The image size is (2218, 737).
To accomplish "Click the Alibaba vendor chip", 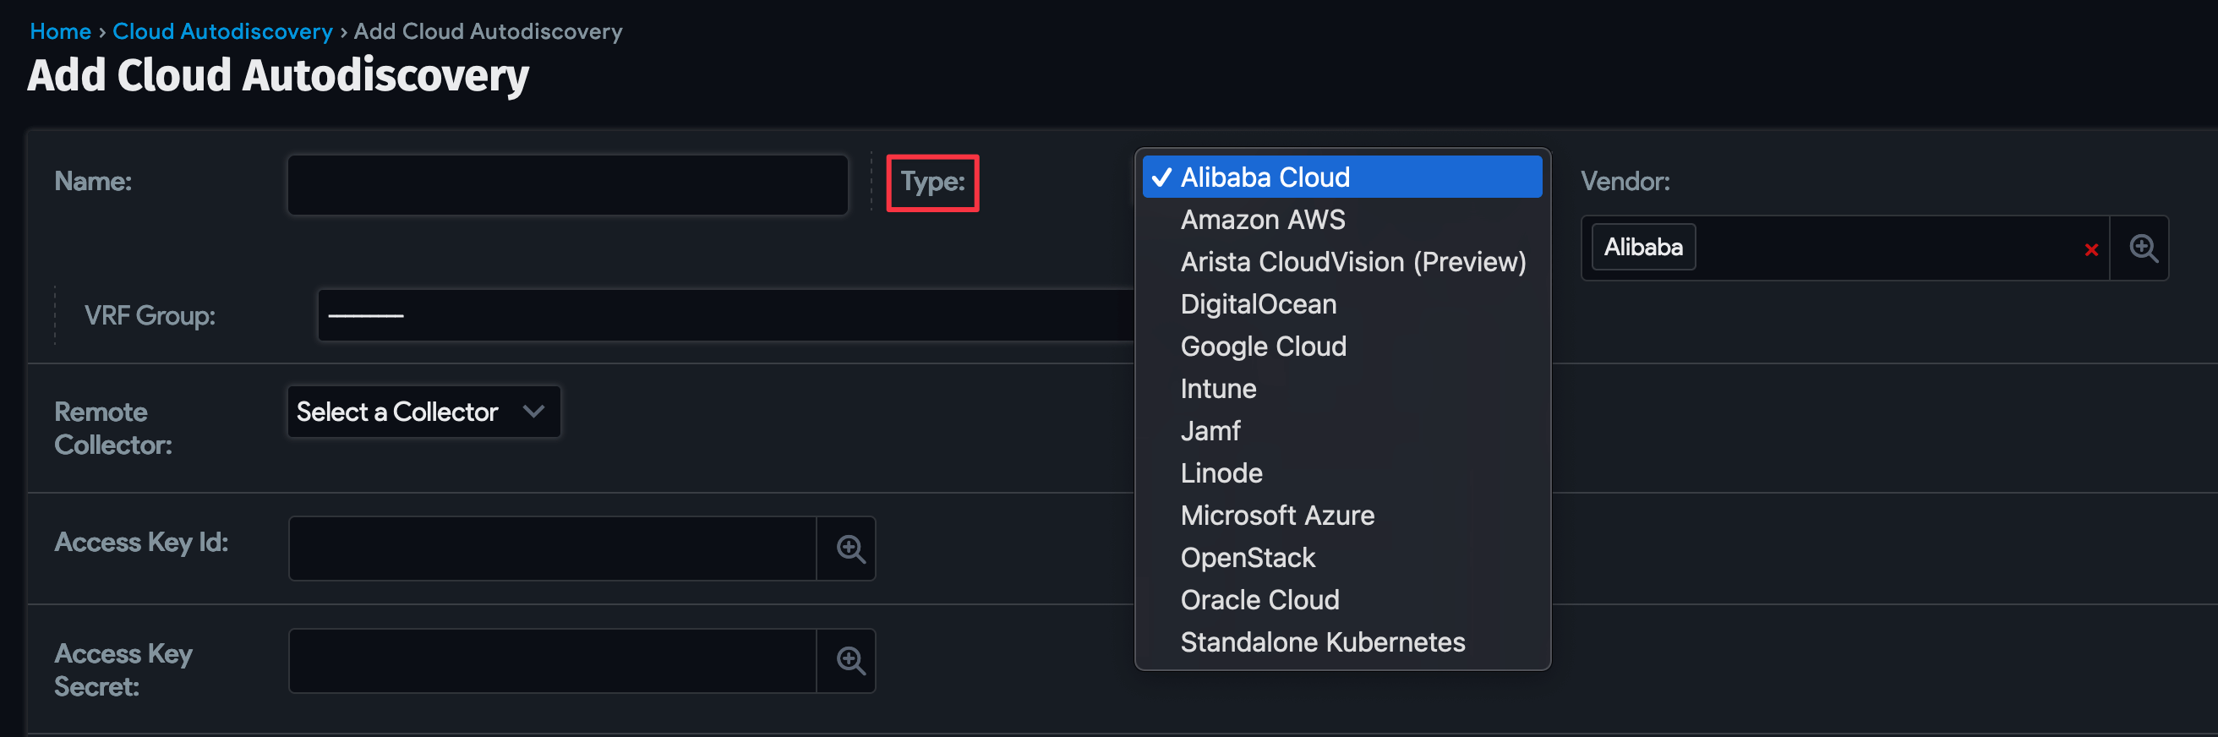I will coord(1642,247).
